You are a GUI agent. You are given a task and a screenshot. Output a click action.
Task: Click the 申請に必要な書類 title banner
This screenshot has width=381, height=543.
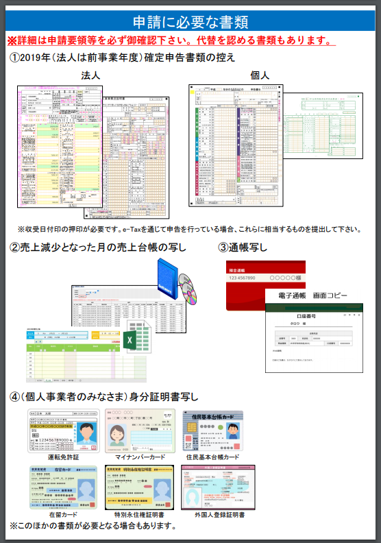coord(190,21)
